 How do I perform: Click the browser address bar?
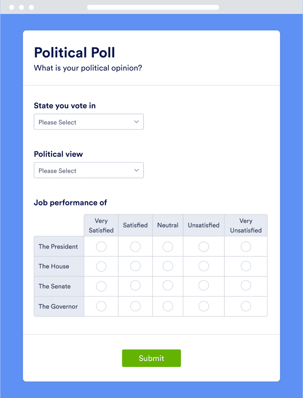tap(152, 7)
